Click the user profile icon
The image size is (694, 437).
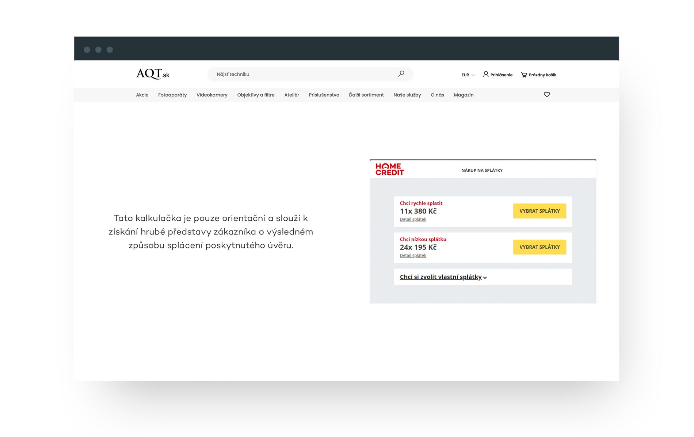pyautogui.click(x=486, y=74)
